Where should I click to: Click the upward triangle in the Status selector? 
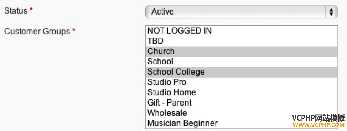(x=331, y=10)
